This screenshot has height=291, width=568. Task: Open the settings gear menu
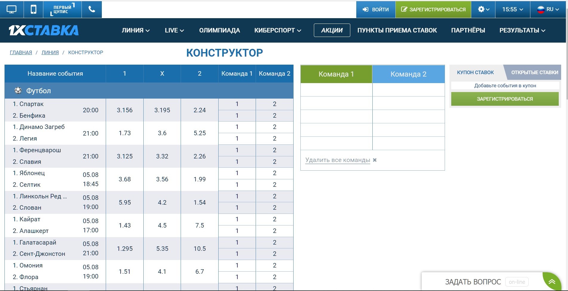point(483,10)
